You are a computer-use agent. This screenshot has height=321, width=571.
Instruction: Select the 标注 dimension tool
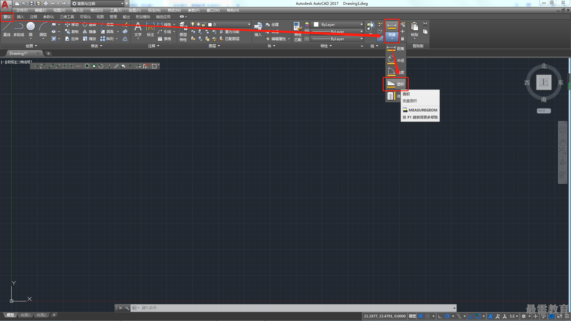150,29
